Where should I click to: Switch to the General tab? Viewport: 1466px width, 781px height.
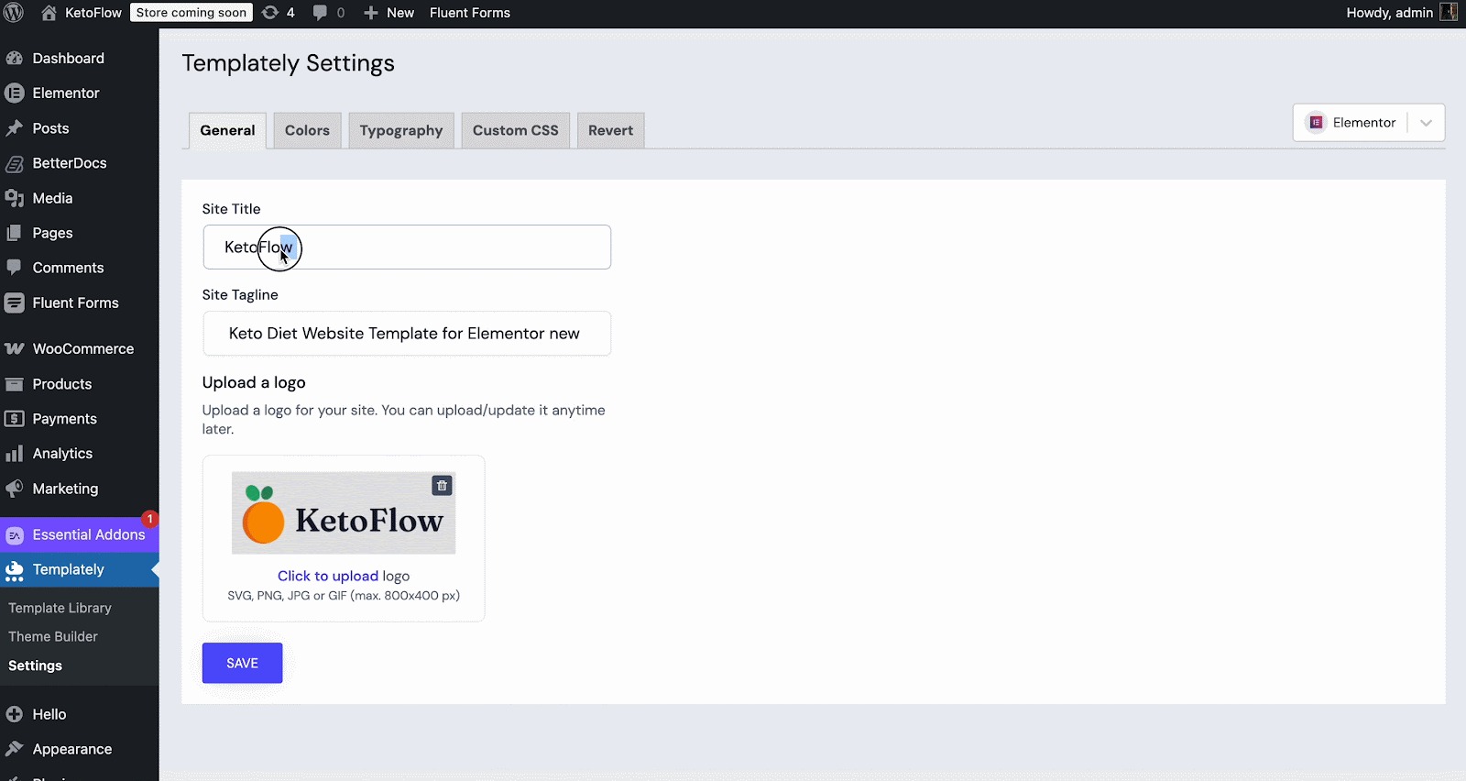pos(227,130)
